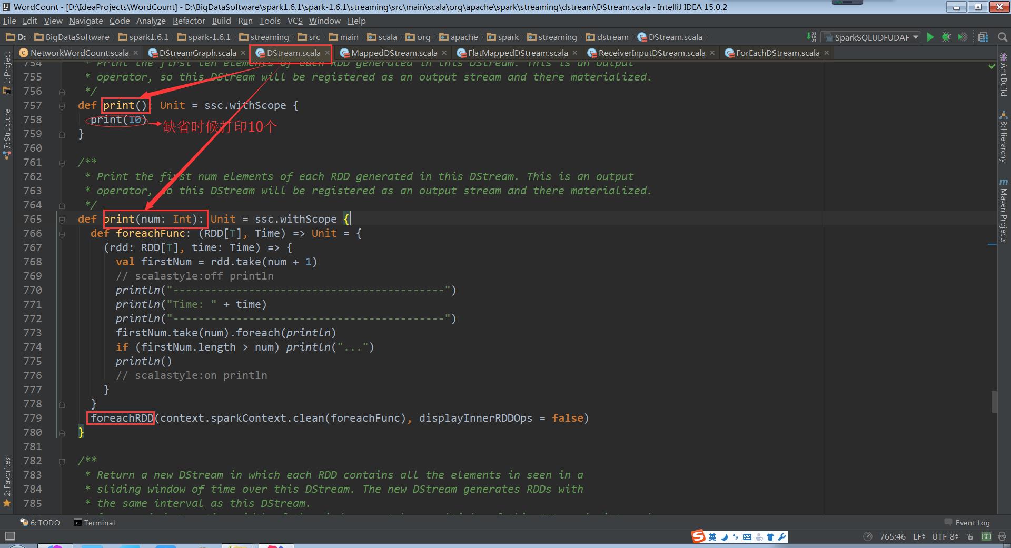Click the Sogou input method S icon

pos(698,536)
